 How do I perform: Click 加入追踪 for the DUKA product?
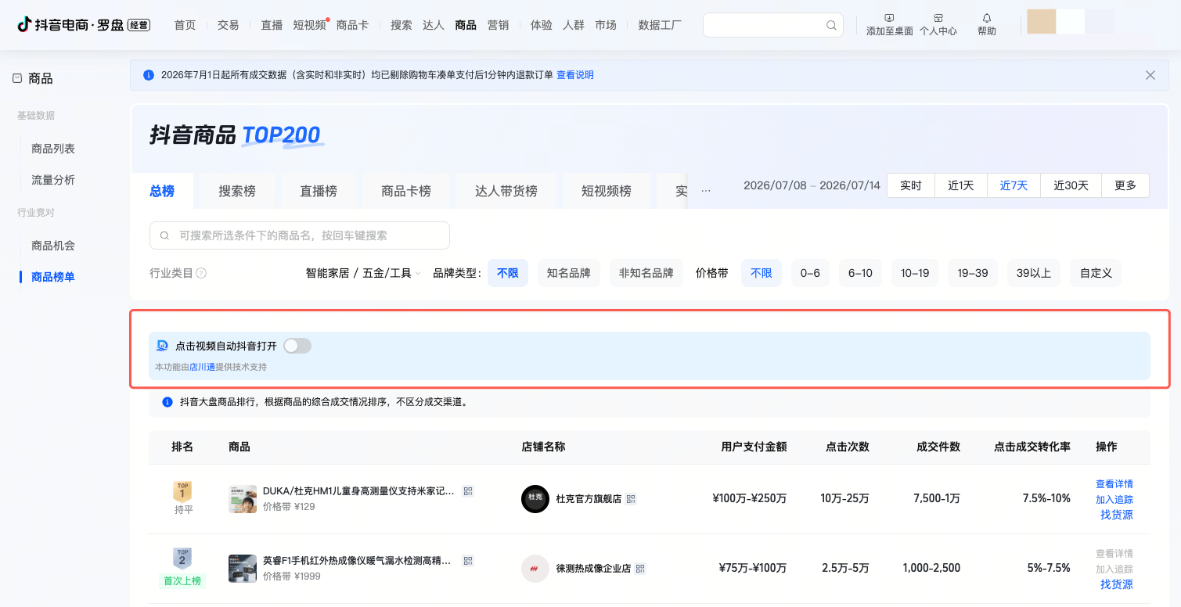point(1114,500)
